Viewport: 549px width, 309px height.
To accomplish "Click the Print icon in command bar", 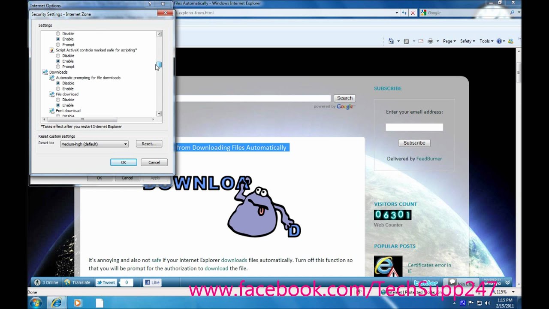I will (430, 41).
